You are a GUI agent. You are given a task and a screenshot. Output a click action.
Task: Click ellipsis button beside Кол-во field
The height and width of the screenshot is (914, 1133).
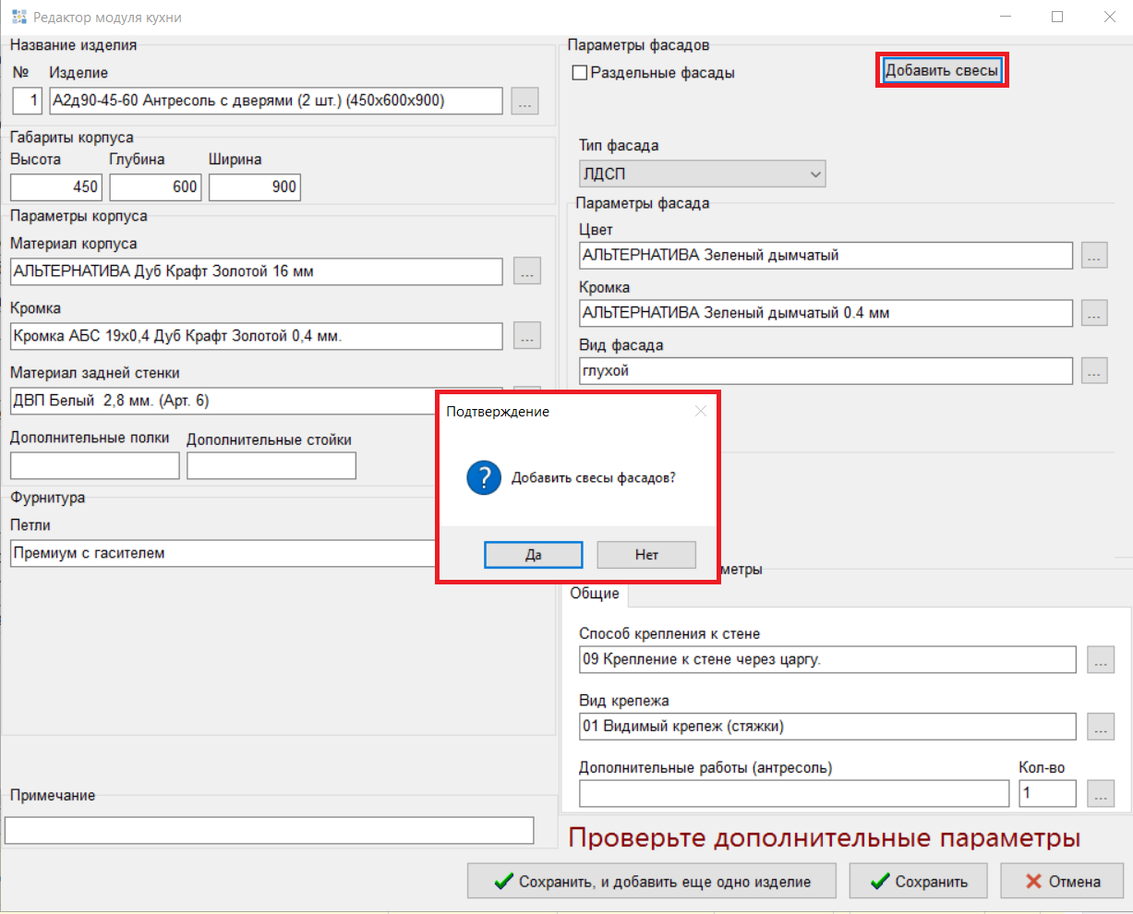pos(1100,794)
